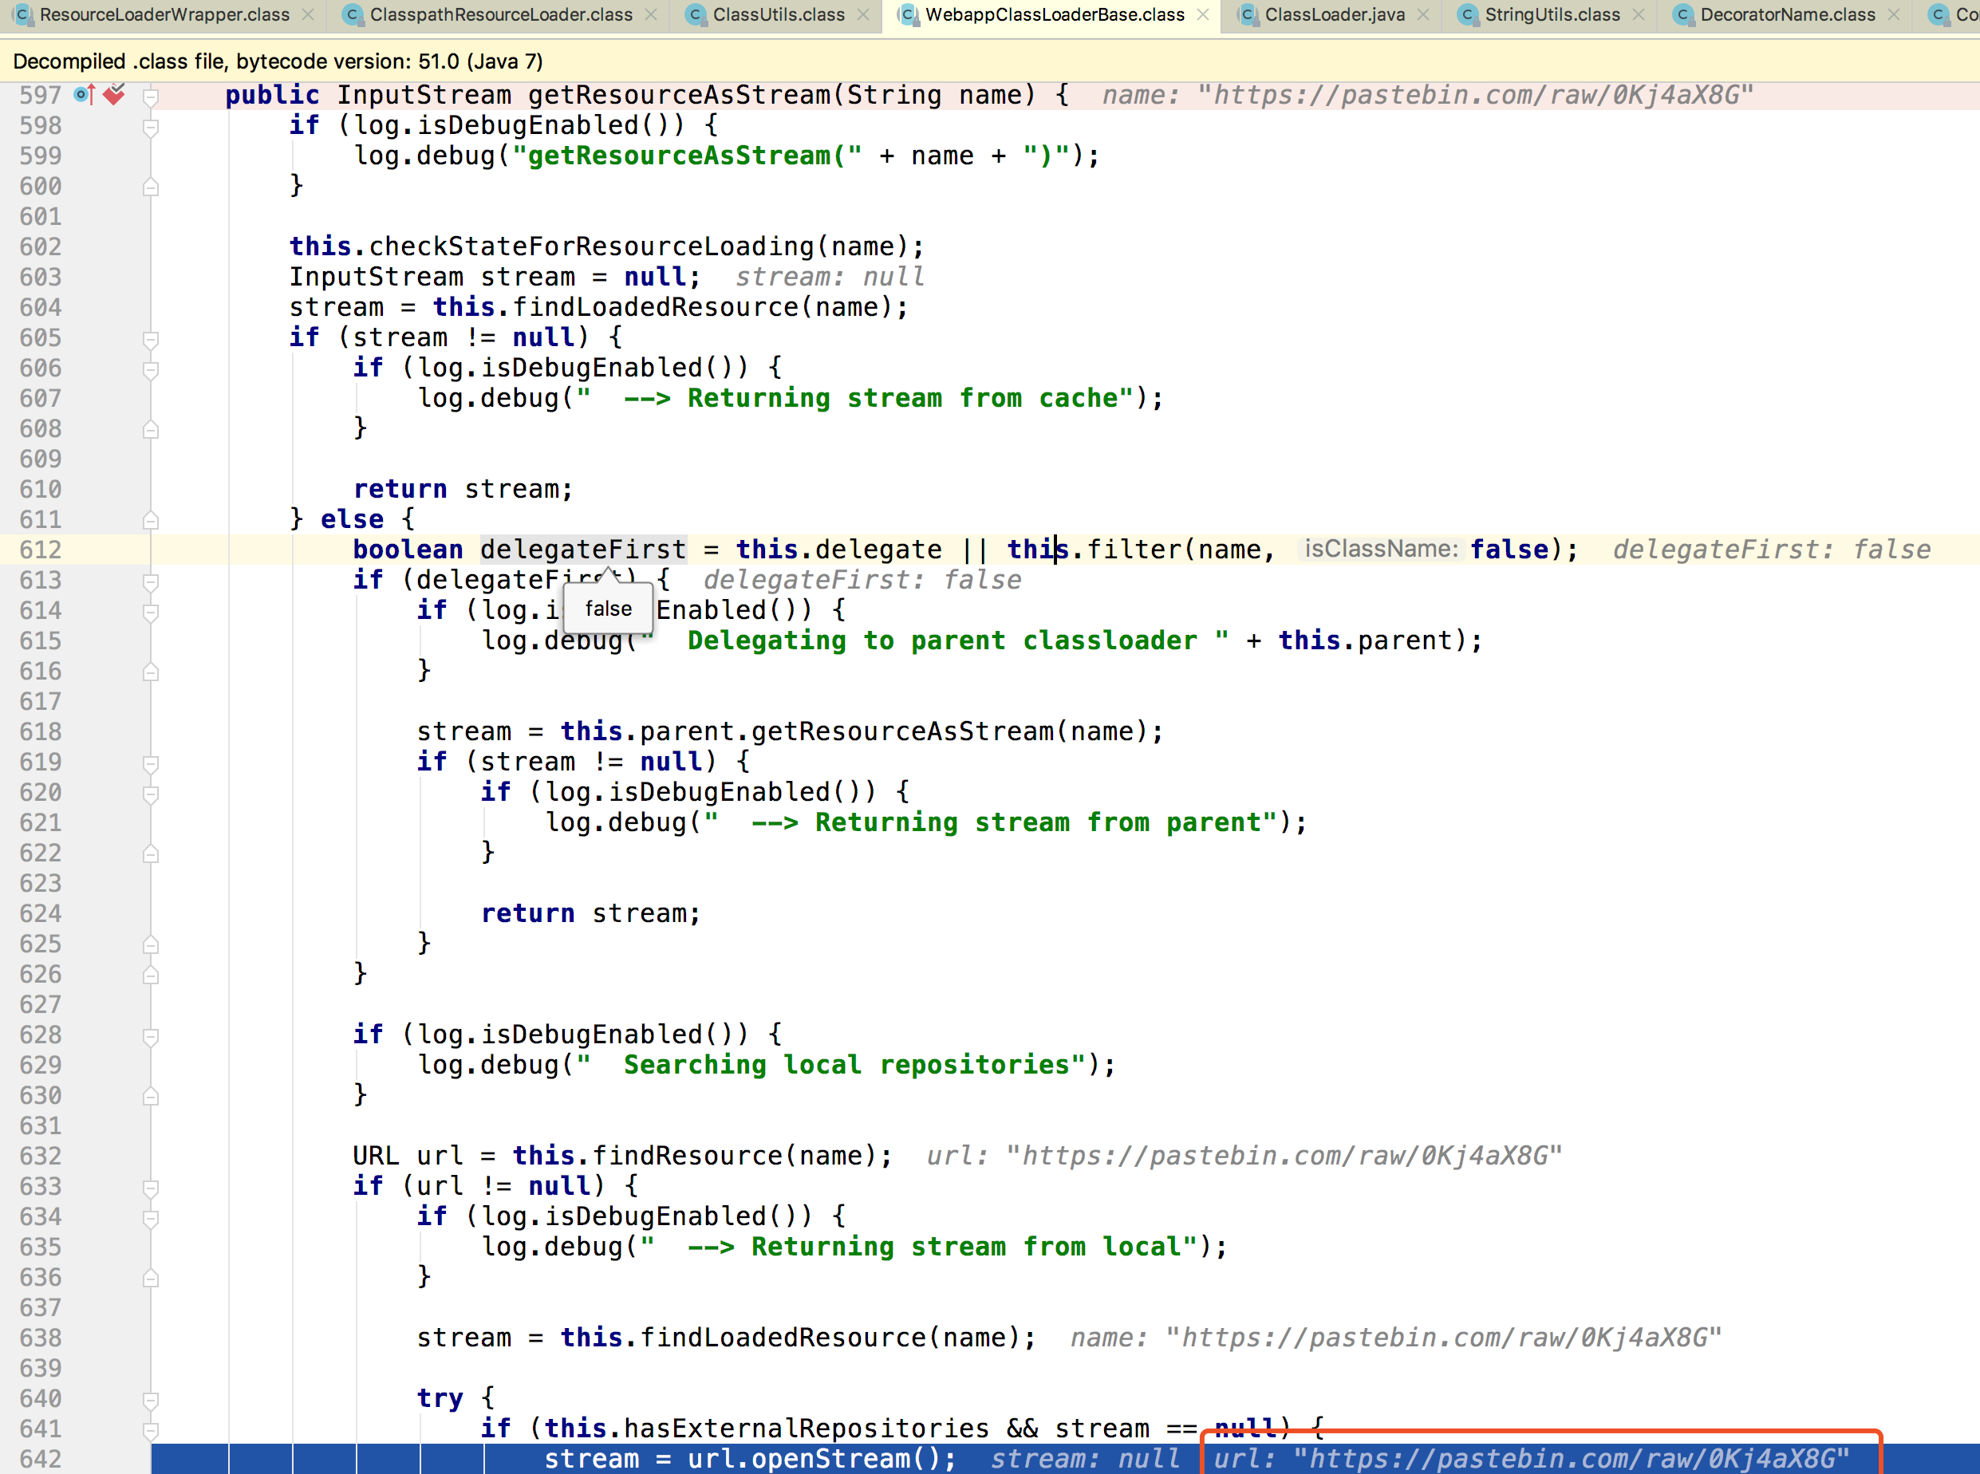1980x1474 pixels.
Task: Fold the url != null block at line 633
Action: 151,1188
